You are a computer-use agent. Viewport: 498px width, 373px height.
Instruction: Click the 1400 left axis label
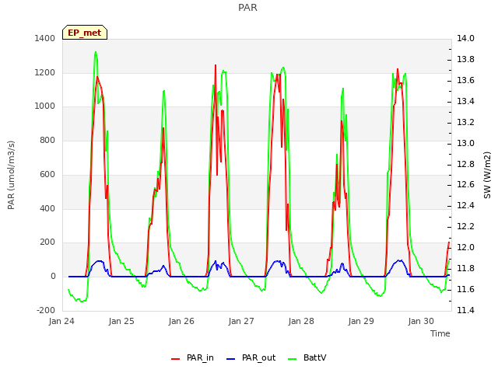pos(45,38)
